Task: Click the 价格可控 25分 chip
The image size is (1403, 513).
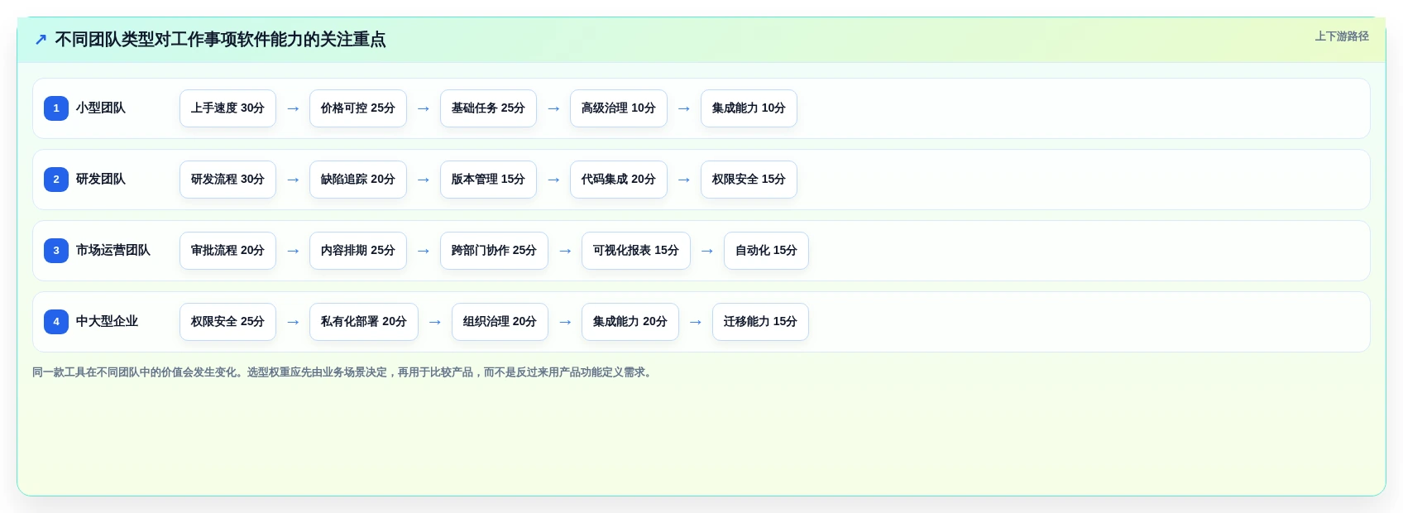Action: click(x=358, y=108)
